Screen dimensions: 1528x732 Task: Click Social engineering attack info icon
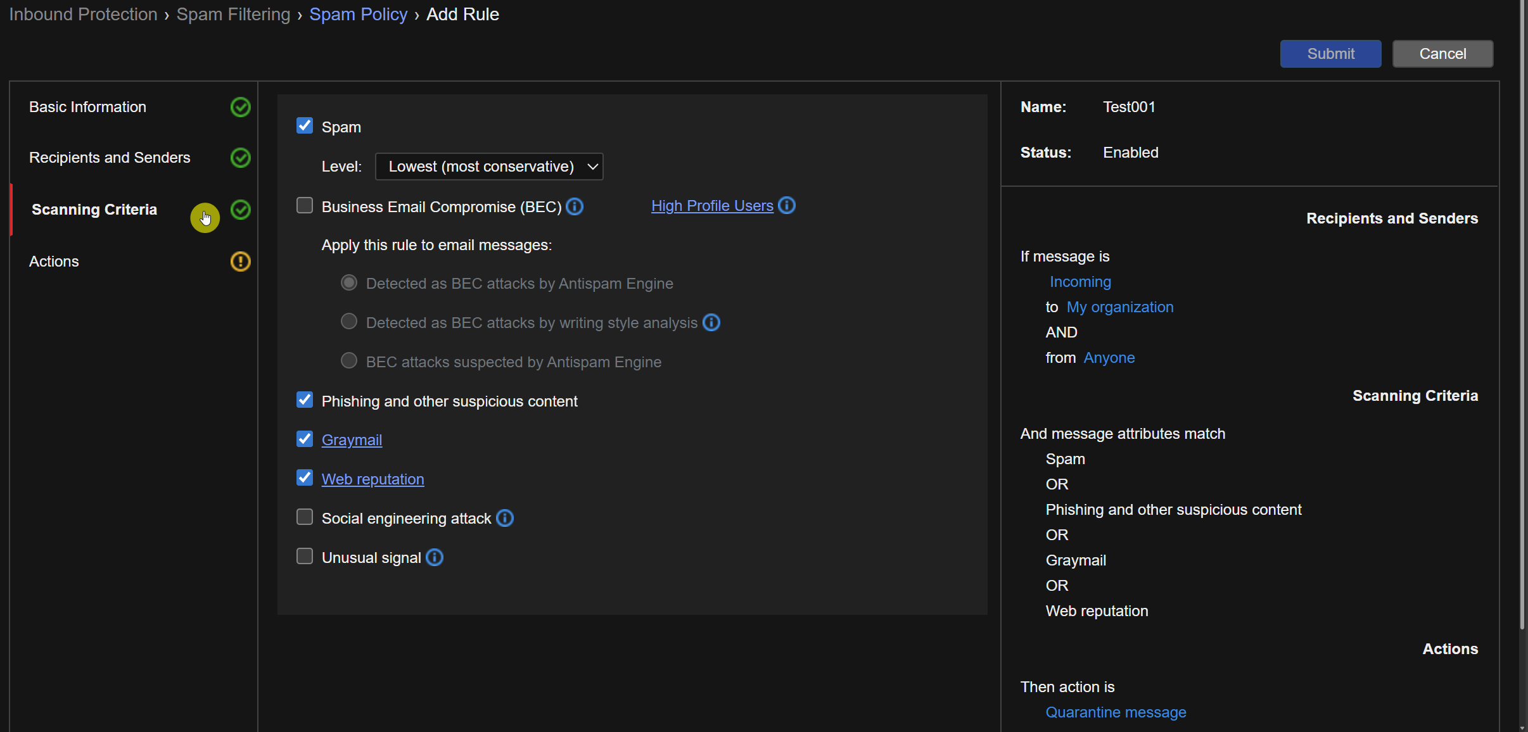click(x=505, y=518)
